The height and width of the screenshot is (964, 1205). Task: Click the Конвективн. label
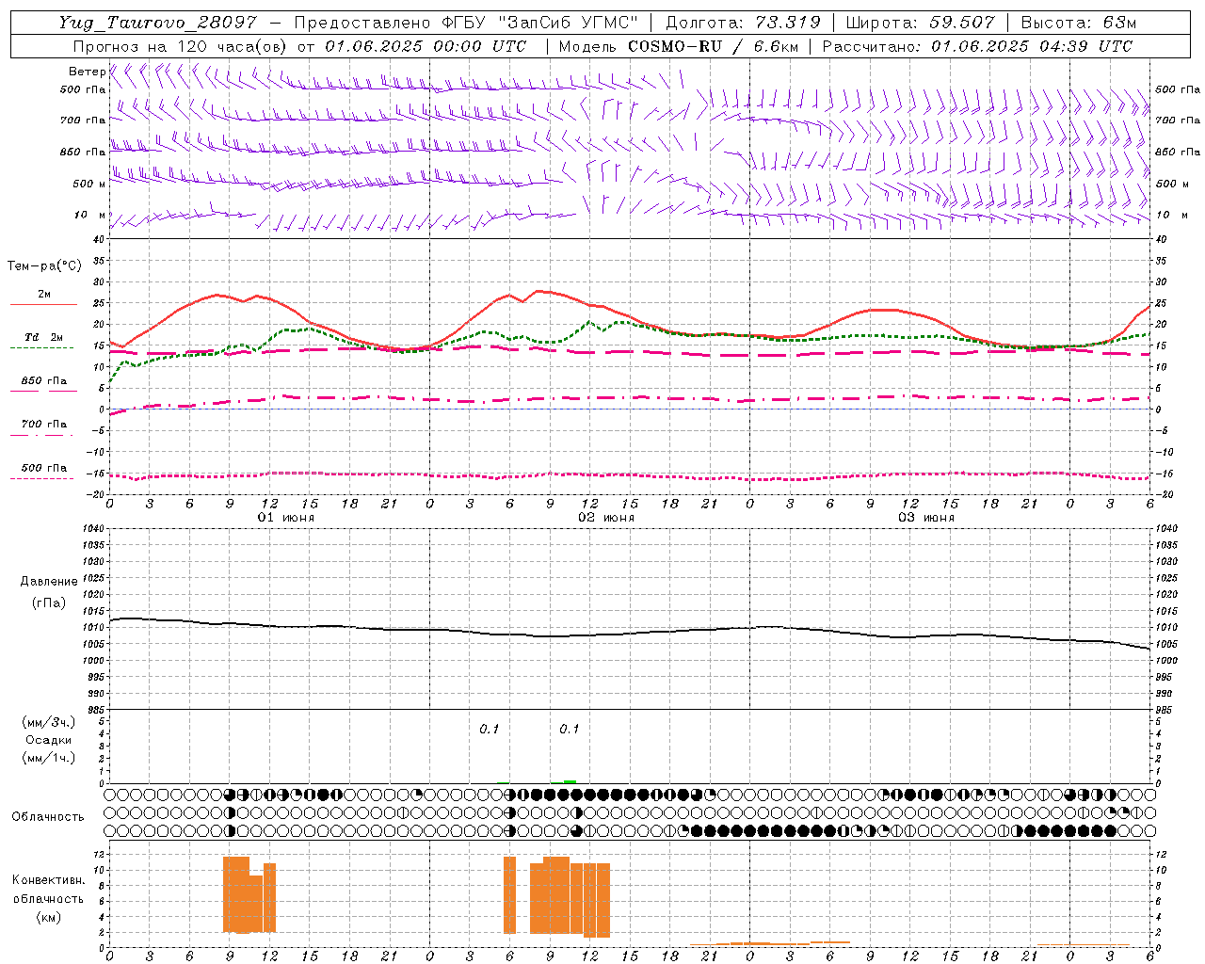pyautogui.click(x=49, y=880)
